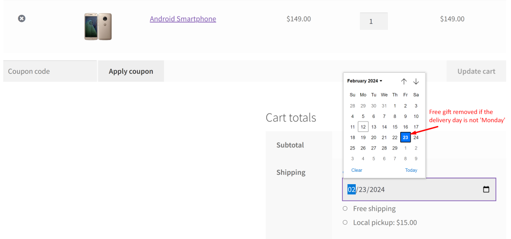Image resolution: width=511 pixels, height=239 pixels.
Task: Click the next month down arrow
Action: tap(416, 81)
